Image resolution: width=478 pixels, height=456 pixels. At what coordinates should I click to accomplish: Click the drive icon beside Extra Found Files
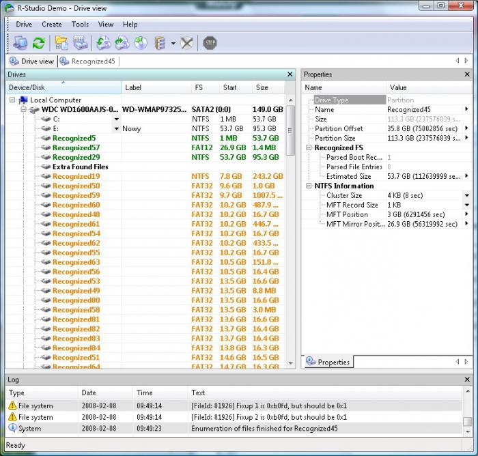[x=46, y=167]
